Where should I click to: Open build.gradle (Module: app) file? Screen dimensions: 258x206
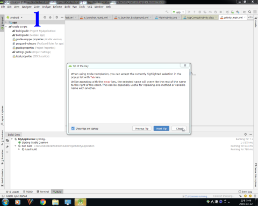28,35
